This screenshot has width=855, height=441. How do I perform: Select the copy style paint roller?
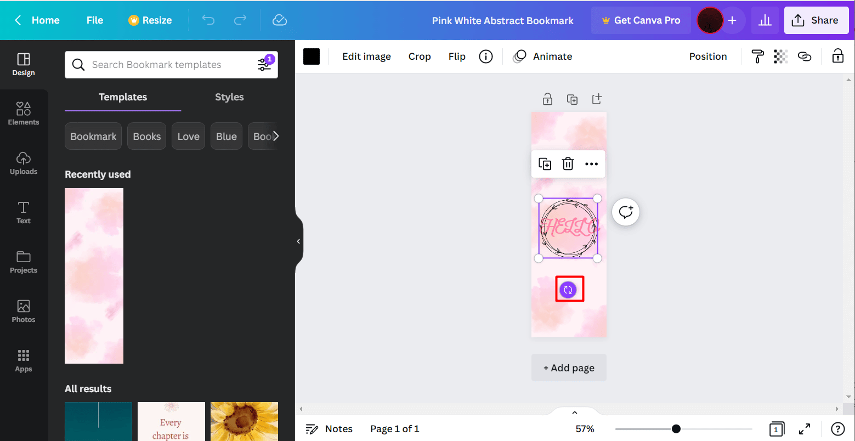tap(757, 56)
